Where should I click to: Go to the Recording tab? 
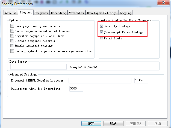tap(58, 13)
